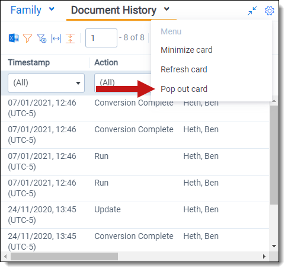The height and width of the screenshot is (271, 288).
Task: Select Pop out card option
Action: tap(184, 89)
